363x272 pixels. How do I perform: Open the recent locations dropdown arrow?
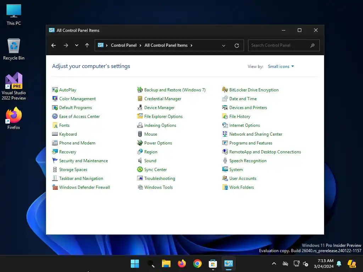[77, 45]
